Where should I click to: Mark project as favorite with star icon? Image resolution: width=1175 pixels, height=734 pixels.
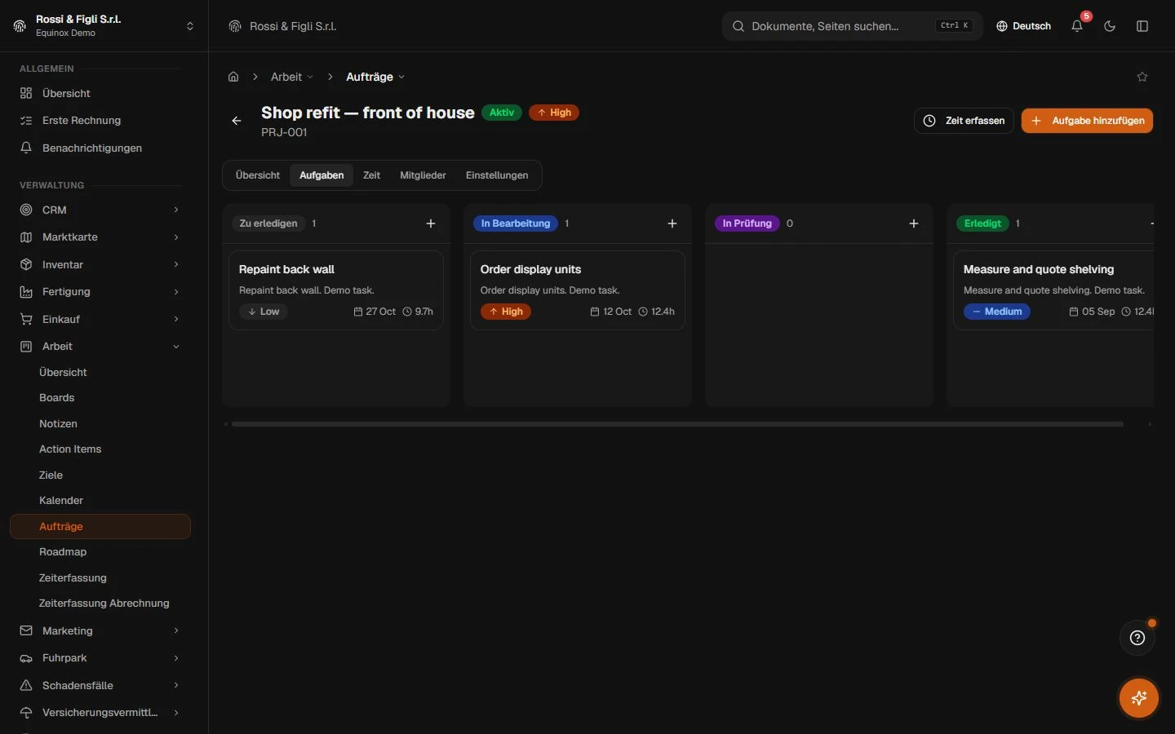[1142, 77]
